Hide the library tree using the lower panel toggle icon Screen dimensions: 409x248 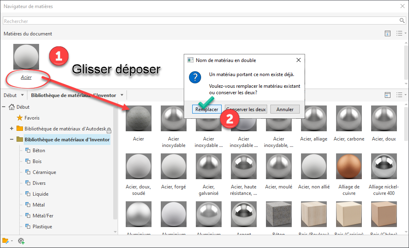click(x=388, y=95)
